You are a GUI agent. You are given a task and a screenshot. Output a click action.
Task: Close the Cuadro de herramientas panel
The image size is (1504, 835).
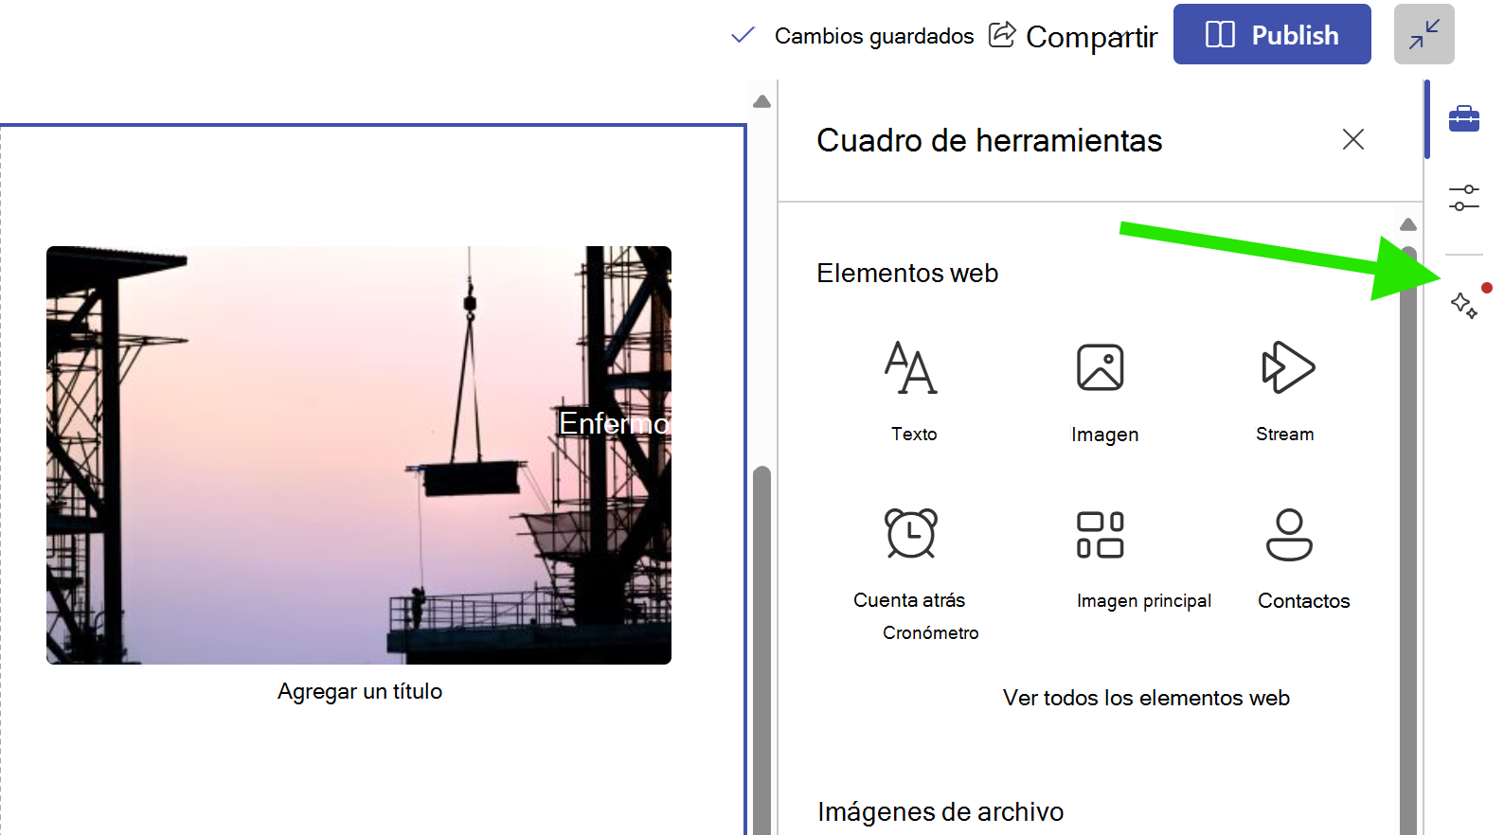coord(1353,139)
